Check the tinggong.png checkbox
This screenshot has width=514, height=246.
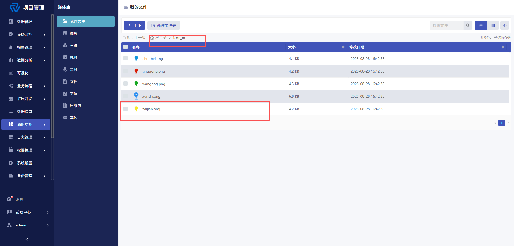126,71
